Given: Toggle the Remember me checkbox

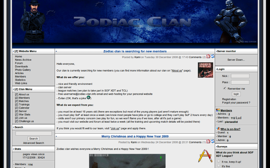Looking at the screenshot, I should 225,88.
